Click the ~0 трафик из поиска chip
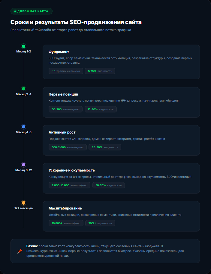 pos(66,71)
